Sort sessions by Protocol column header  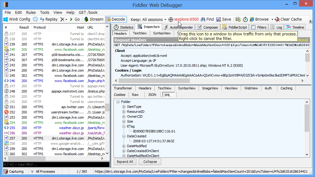(40, 27)
